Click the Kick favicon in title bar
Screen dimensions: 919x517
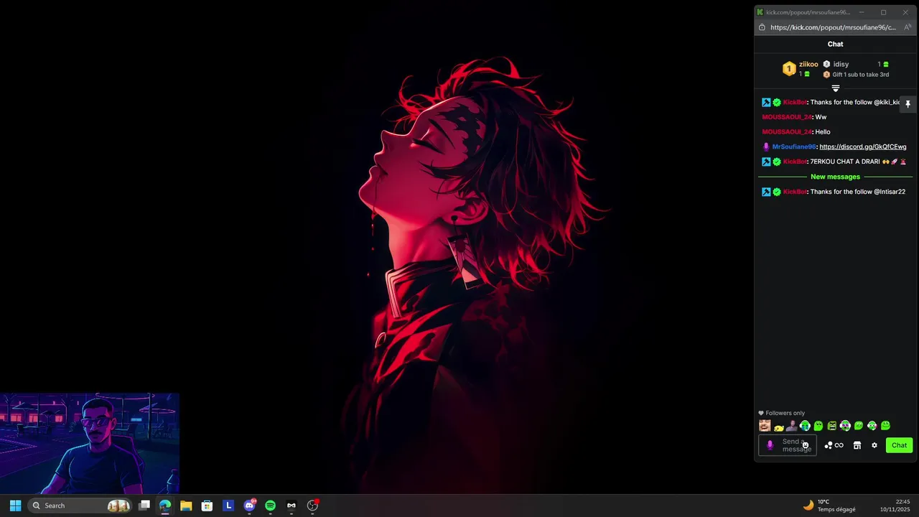pos(760,12)
